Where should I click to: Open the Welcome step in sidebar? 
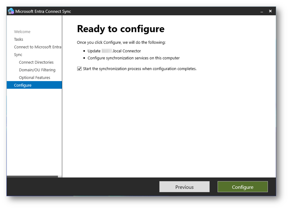click(x=22, y=32)
